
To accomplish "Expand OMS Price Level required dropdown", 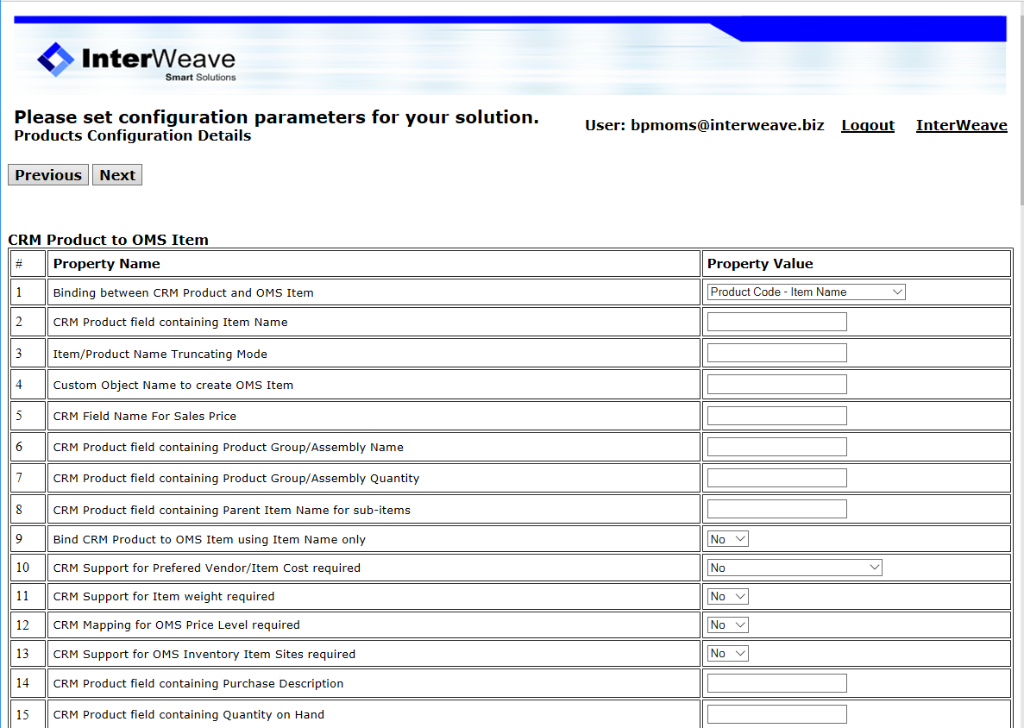I will [x=727, y=624].
